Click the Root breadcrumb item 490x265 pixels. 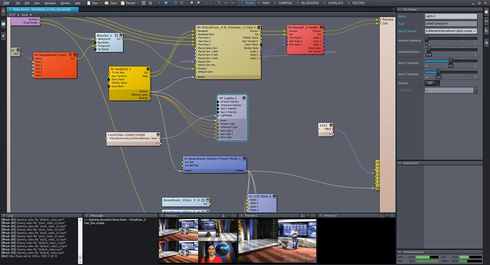24,15
